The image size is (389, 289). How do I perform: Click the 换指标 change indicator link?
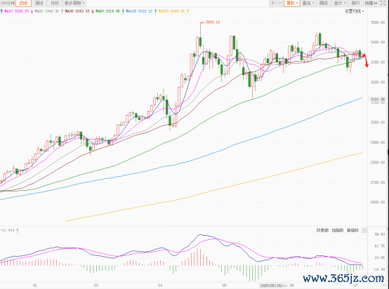352,230
